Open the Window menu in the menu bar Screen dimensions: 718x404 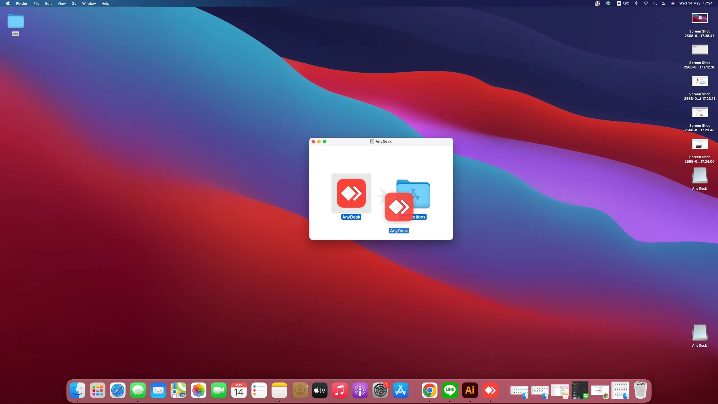(x=89, y=3)
